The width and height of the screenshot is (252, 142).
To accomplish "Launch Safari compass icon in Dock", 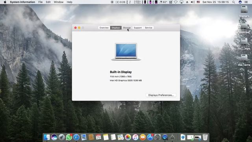I will coord(76,137).
